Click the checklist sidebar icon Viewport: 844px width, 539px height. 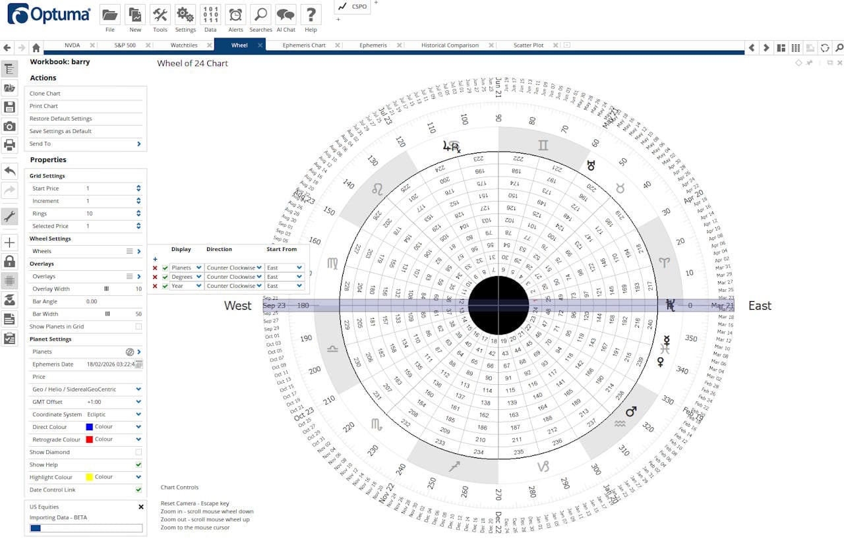[9, 338]
